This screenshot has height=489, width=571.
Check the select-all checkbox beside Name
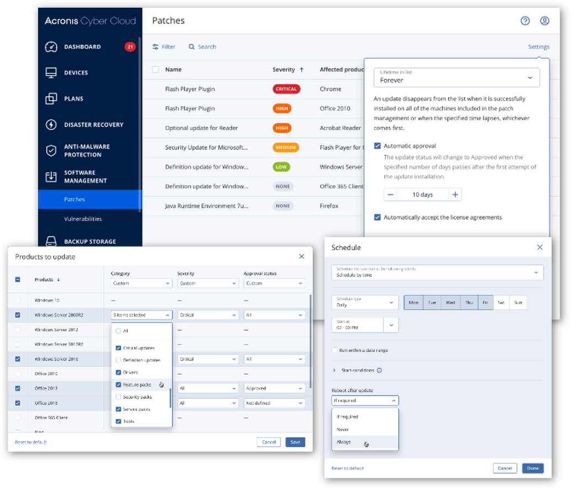(x=156, y=69)
